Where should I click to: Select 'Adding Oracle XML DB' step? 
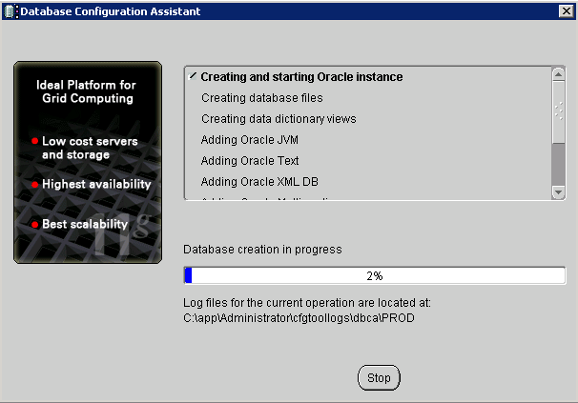click(x=259, y=182)
